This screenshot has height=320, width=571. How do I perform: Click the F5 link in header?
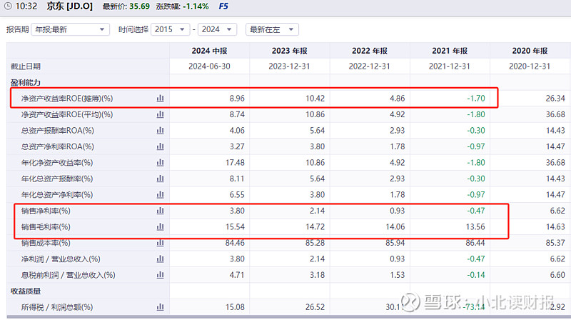coord(223,6)
